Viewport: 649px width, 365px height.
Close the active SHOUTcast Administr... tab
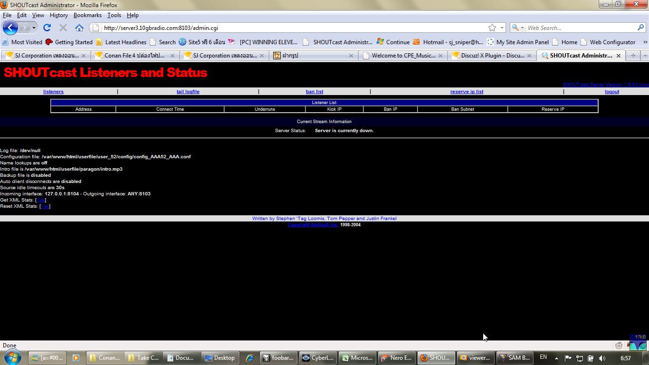click(x=618, y=56)
